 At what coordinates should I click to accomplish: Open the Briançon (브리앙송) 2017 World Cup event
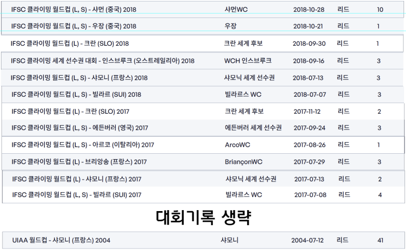[79, 162]
